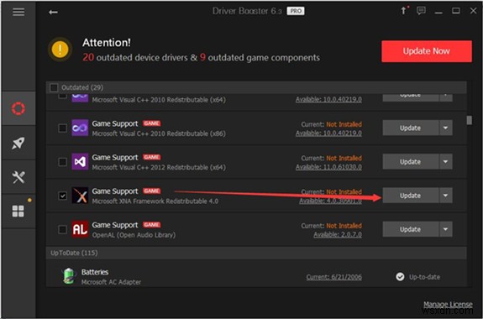Open Current: 6/21/2006 link for Batteries
The image size is (483, 319).
point(334,277)
